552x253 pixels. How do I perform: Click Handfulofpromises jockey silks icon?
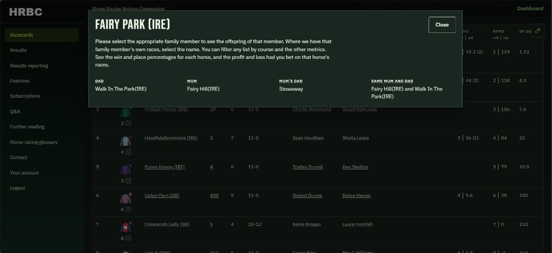click(126, 141)
